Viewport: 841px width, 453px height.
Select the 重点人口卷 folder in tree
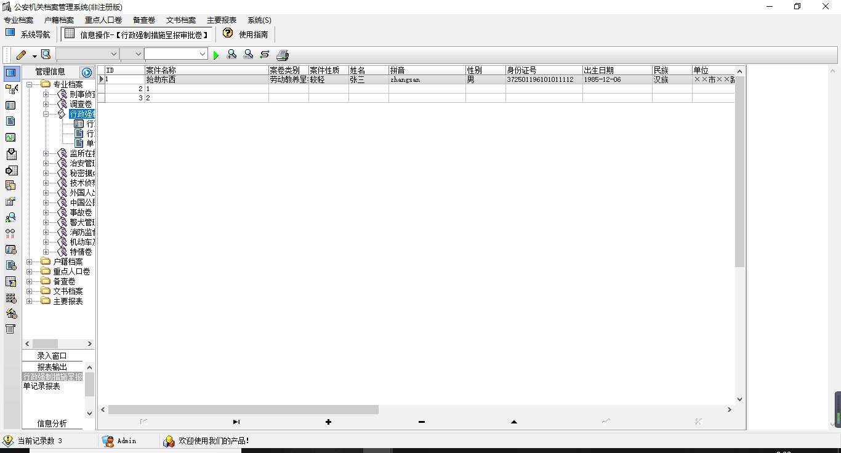pos(71,271)
